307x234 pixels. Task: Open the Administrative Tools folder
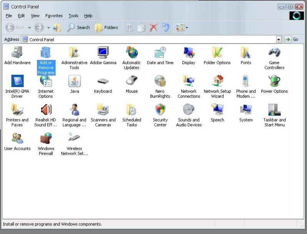(74, 53)
